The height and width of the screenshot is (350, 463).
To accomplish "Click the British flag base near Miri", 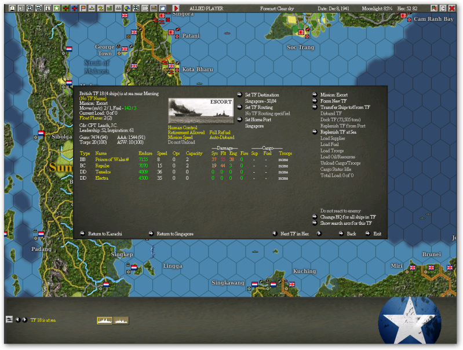I will tap(413, 268).
